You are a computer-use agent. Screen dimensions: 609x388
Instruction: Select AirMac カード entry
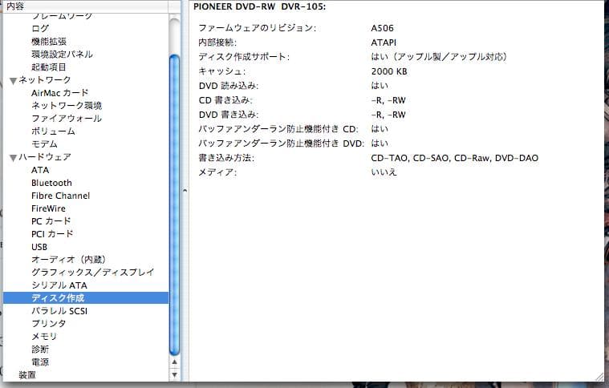(x=60, y=93)
